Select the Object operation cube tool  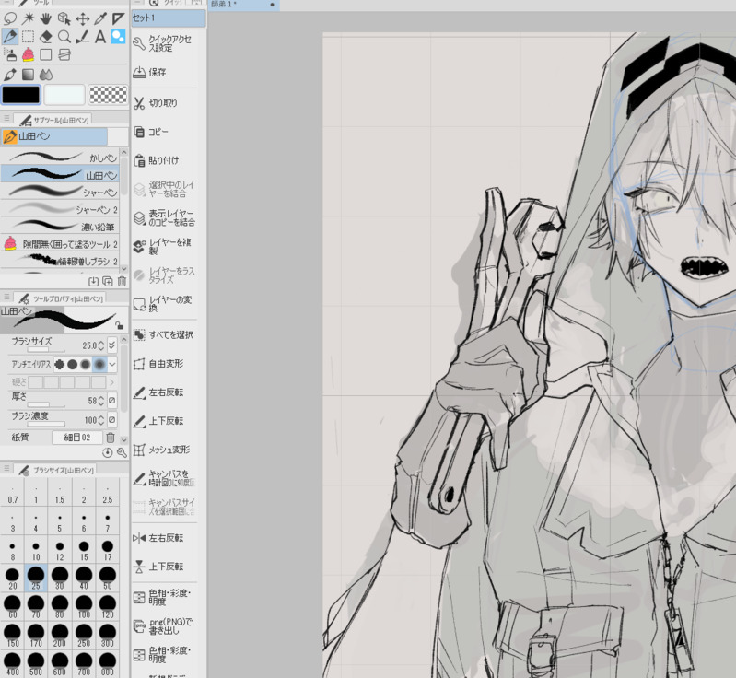(64, 18)
